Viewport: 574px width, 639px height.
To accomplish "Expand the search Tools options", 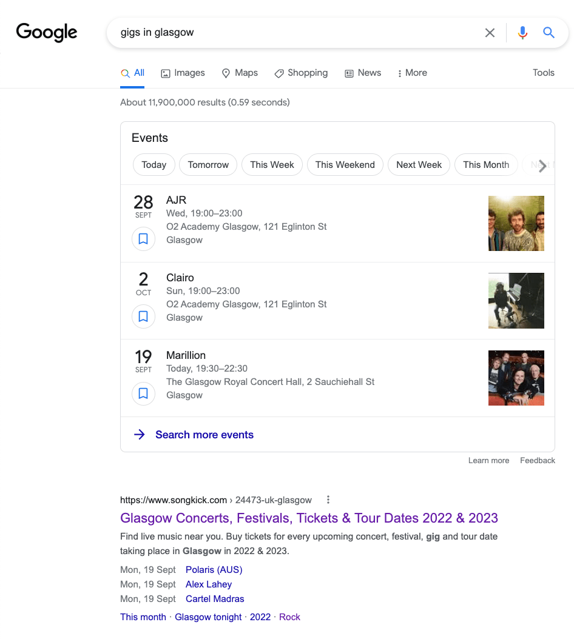I will point(543,72).
